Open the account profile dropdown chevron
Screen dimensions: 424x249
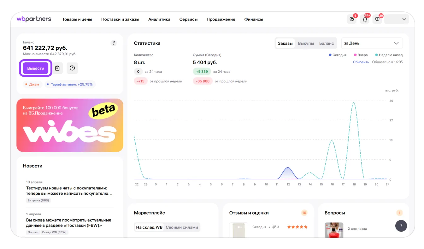point(404,20)
